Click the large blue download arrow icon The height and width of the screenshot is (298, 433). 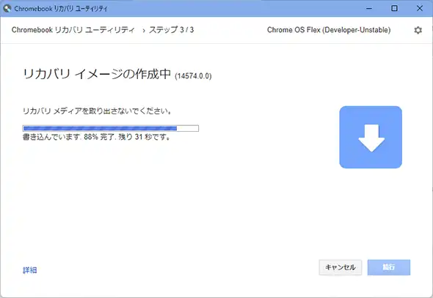tap(371, 137)
